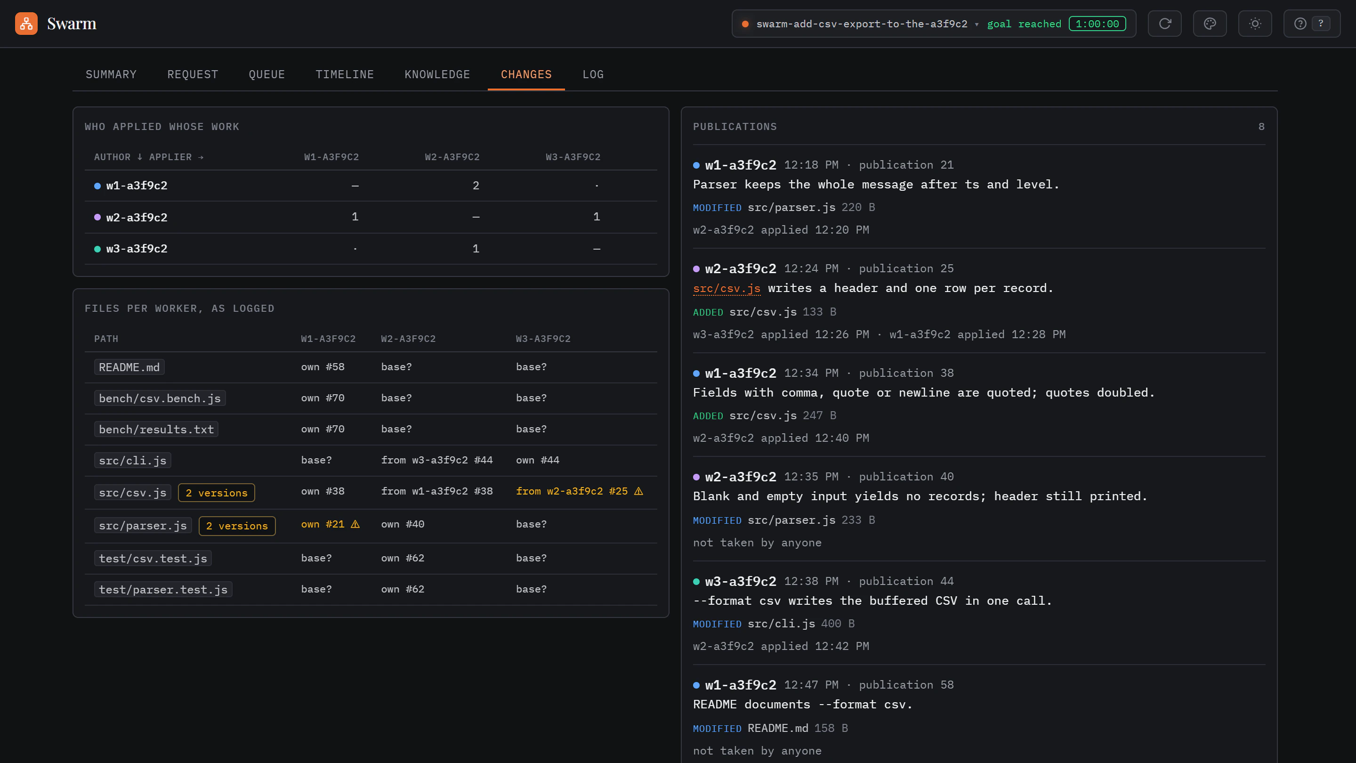The height and width of the screenshot is (763, 1356).
Task: Click the 2 versions badge for src/parser.js
Action: pos(237,526)
